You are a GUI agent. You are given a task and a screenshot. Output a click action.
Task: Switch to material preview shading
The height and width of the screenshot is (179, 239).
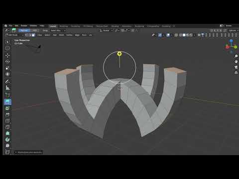pos(188,35)
